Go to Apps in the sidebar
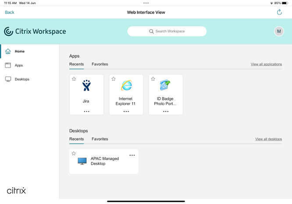The image size is (292, 204). (x=30, y=65)
